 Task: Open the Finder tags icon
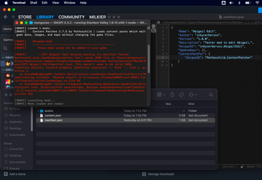[x=181, y=94]
